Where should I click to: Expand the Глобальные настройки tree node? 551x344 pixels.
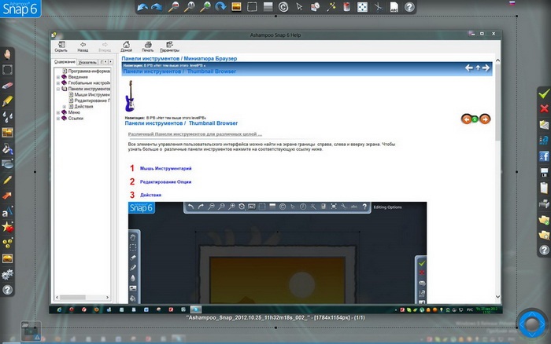(58, 82)
